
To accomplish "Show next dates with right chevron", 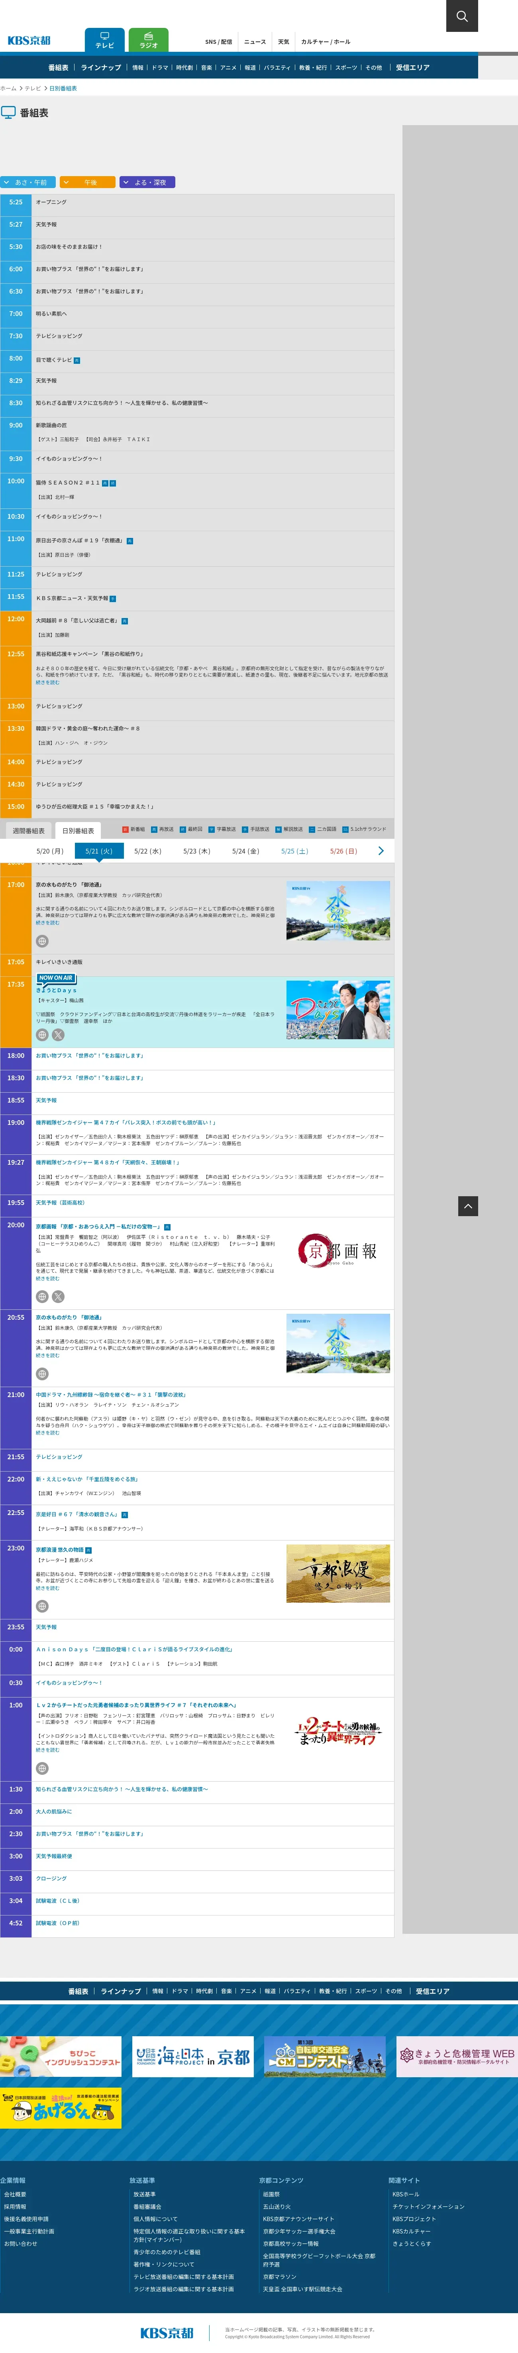I will point(381,851).
